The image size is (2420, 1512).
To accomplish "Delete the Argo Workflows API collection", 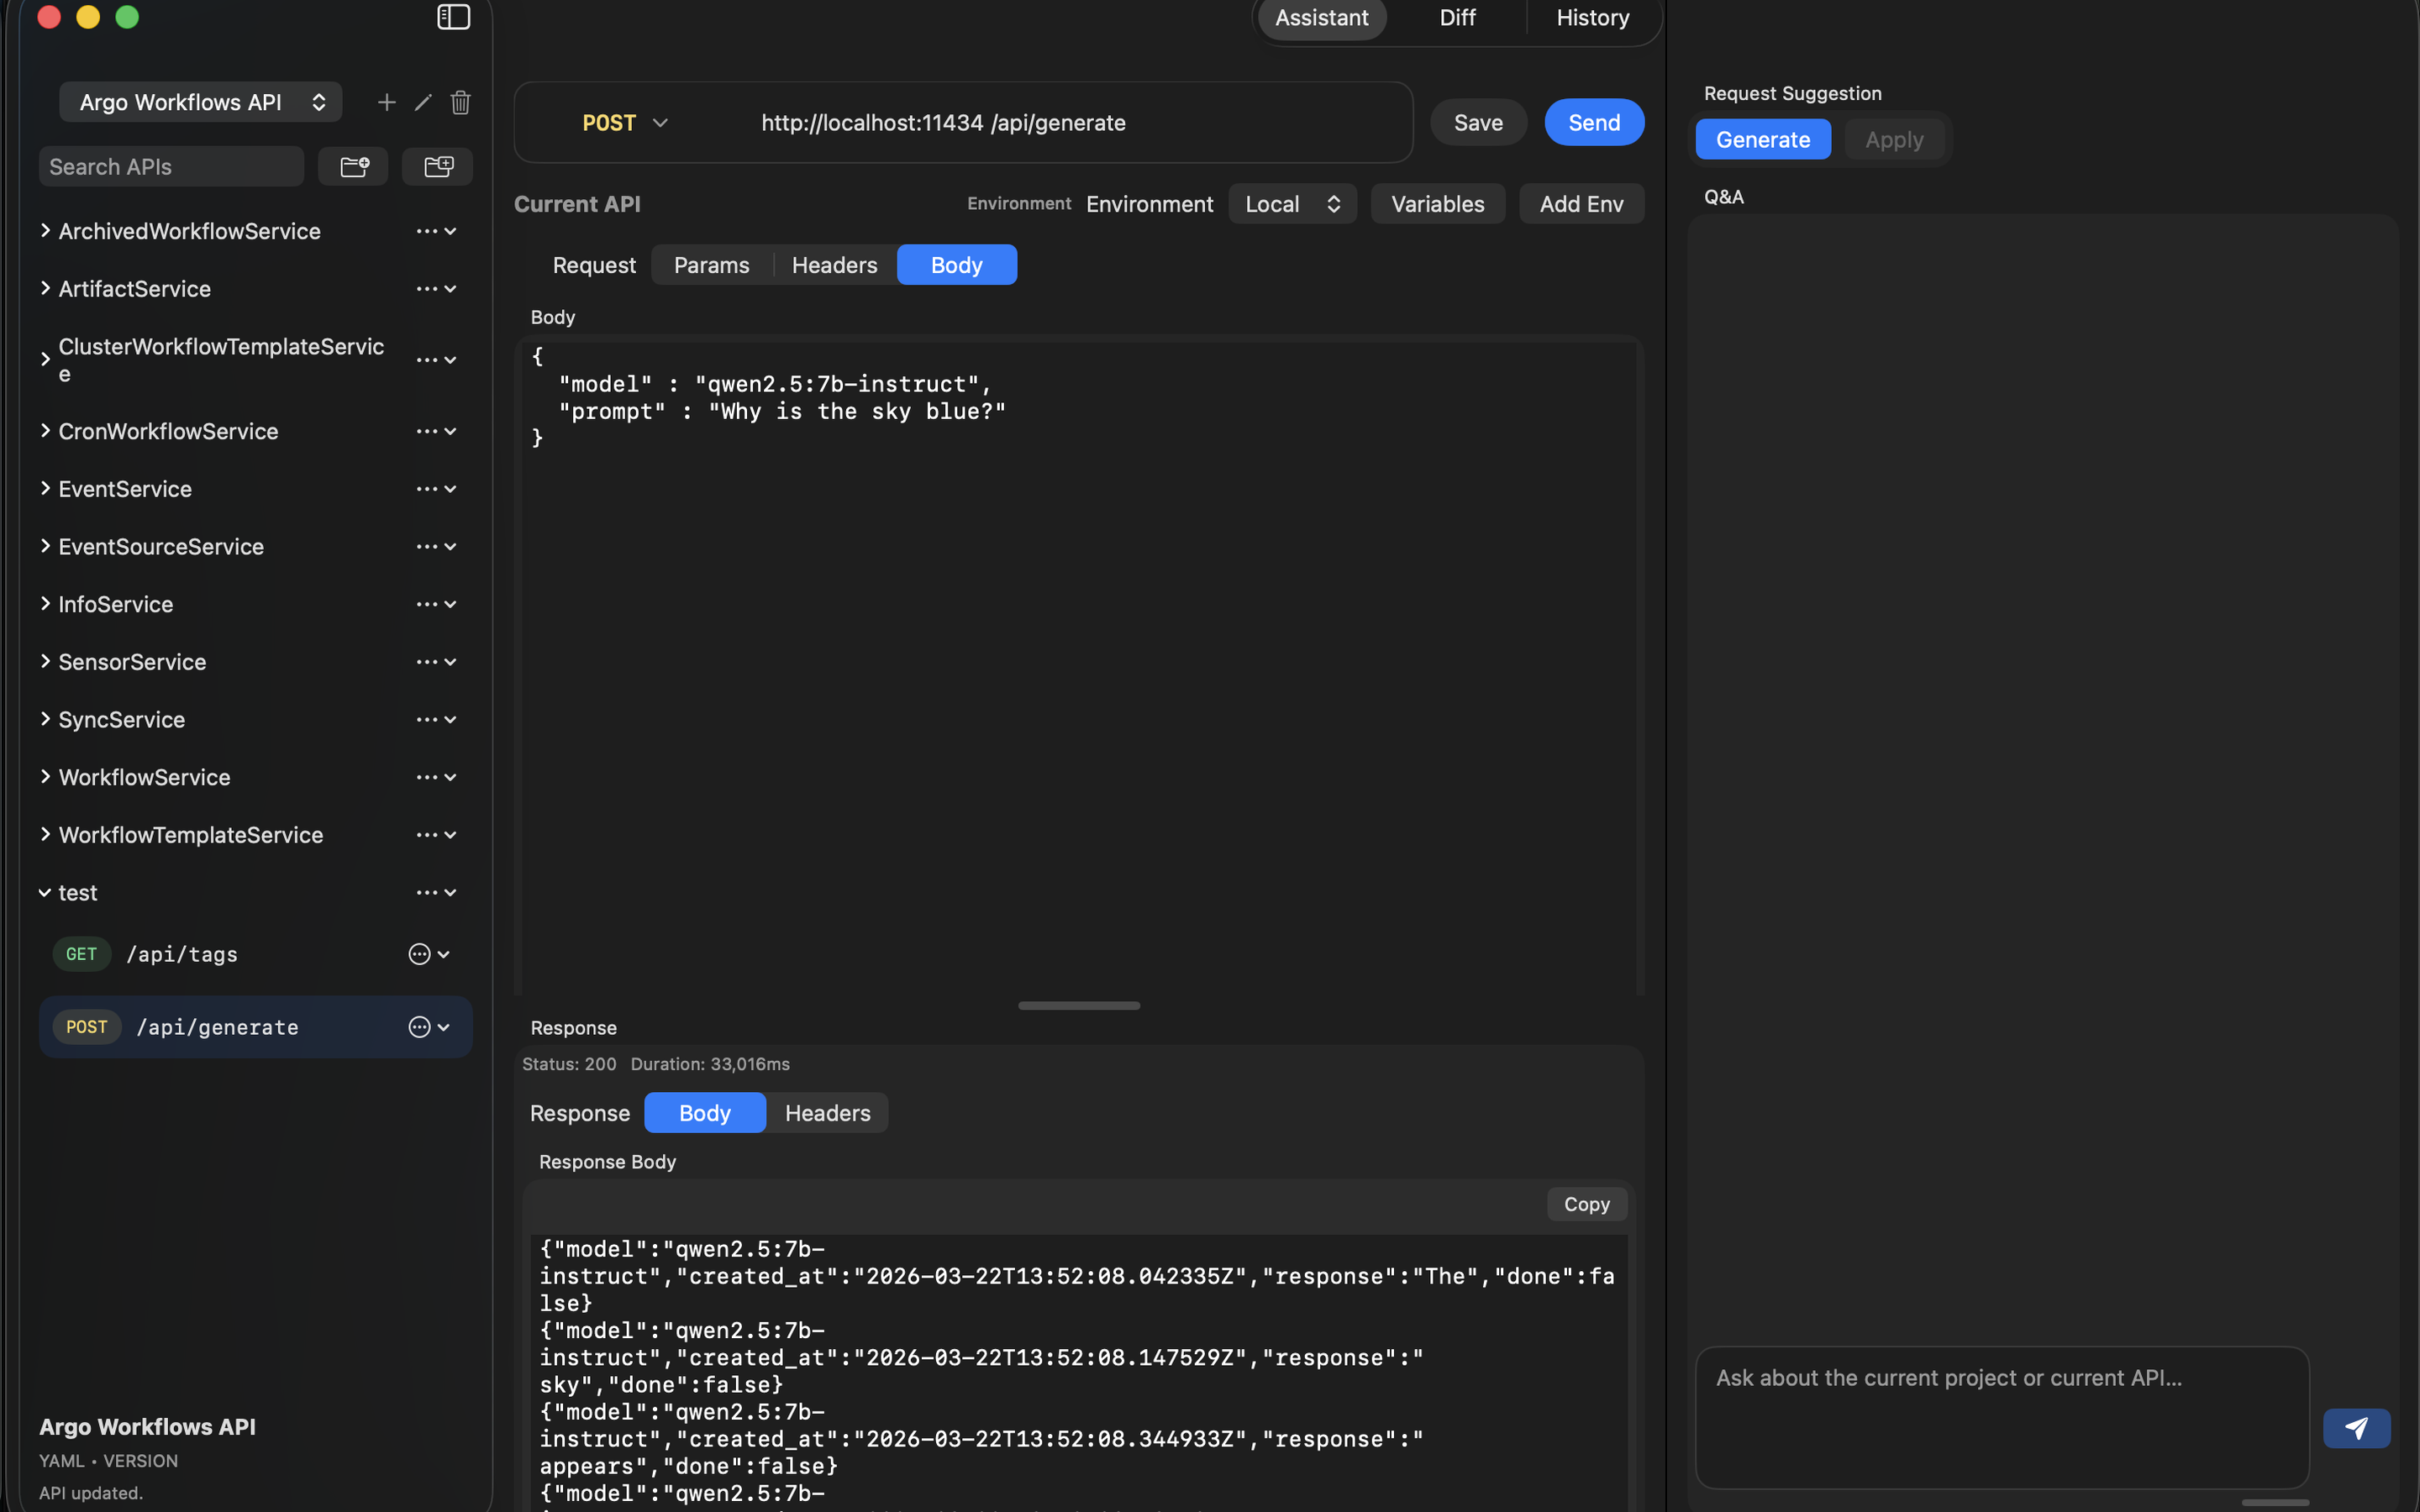I will [x=460, y=102].
